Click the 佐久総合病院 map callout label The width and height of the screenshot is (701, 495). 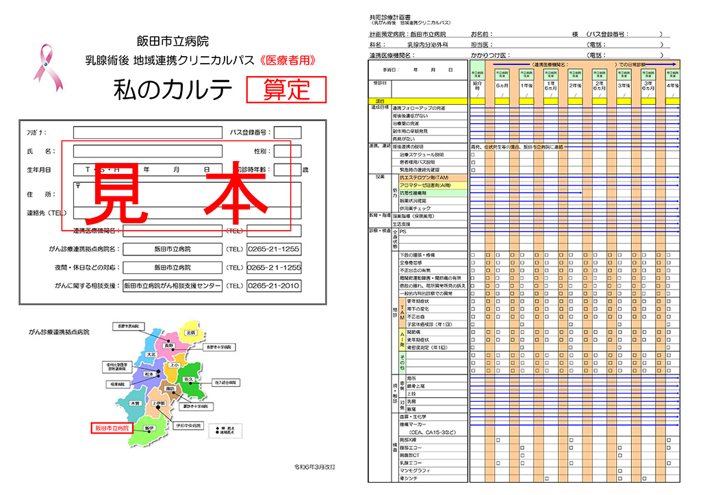coord(228,381)
